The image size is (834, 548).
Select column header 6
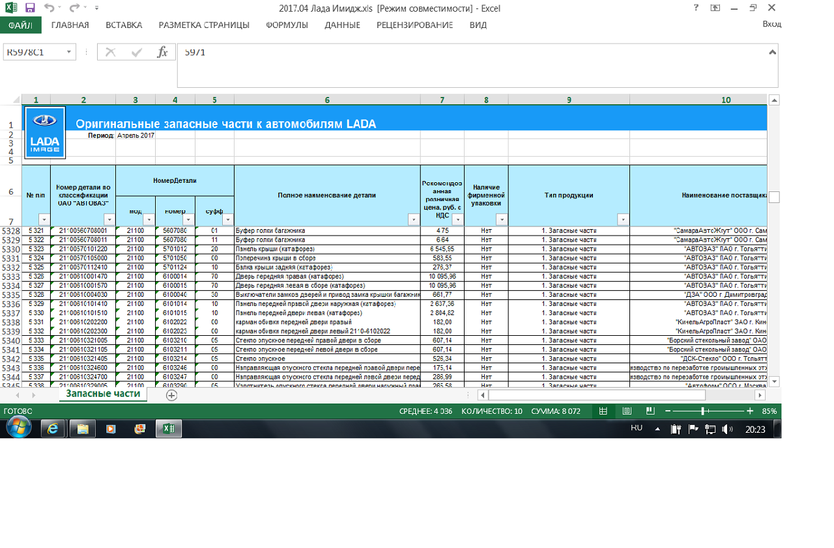coord(327,100)
